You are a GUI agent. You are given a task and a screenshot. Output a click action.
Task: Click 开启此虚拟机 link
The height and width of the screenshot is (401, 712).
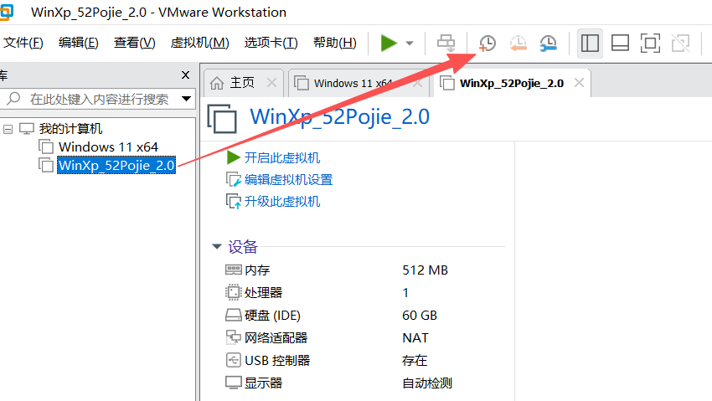coord(282,158)
